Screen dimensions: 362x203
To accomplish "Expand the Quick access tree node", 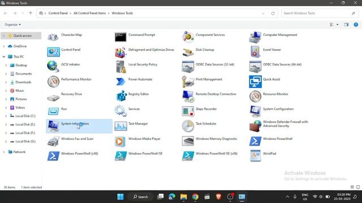I will click(x=3, y=36).
